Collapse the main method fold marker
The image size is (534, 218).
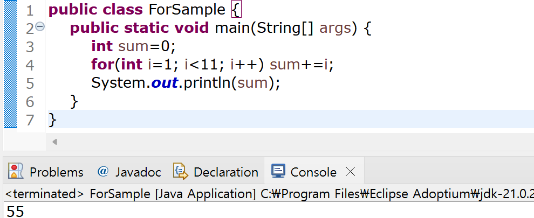click(40, 26)
